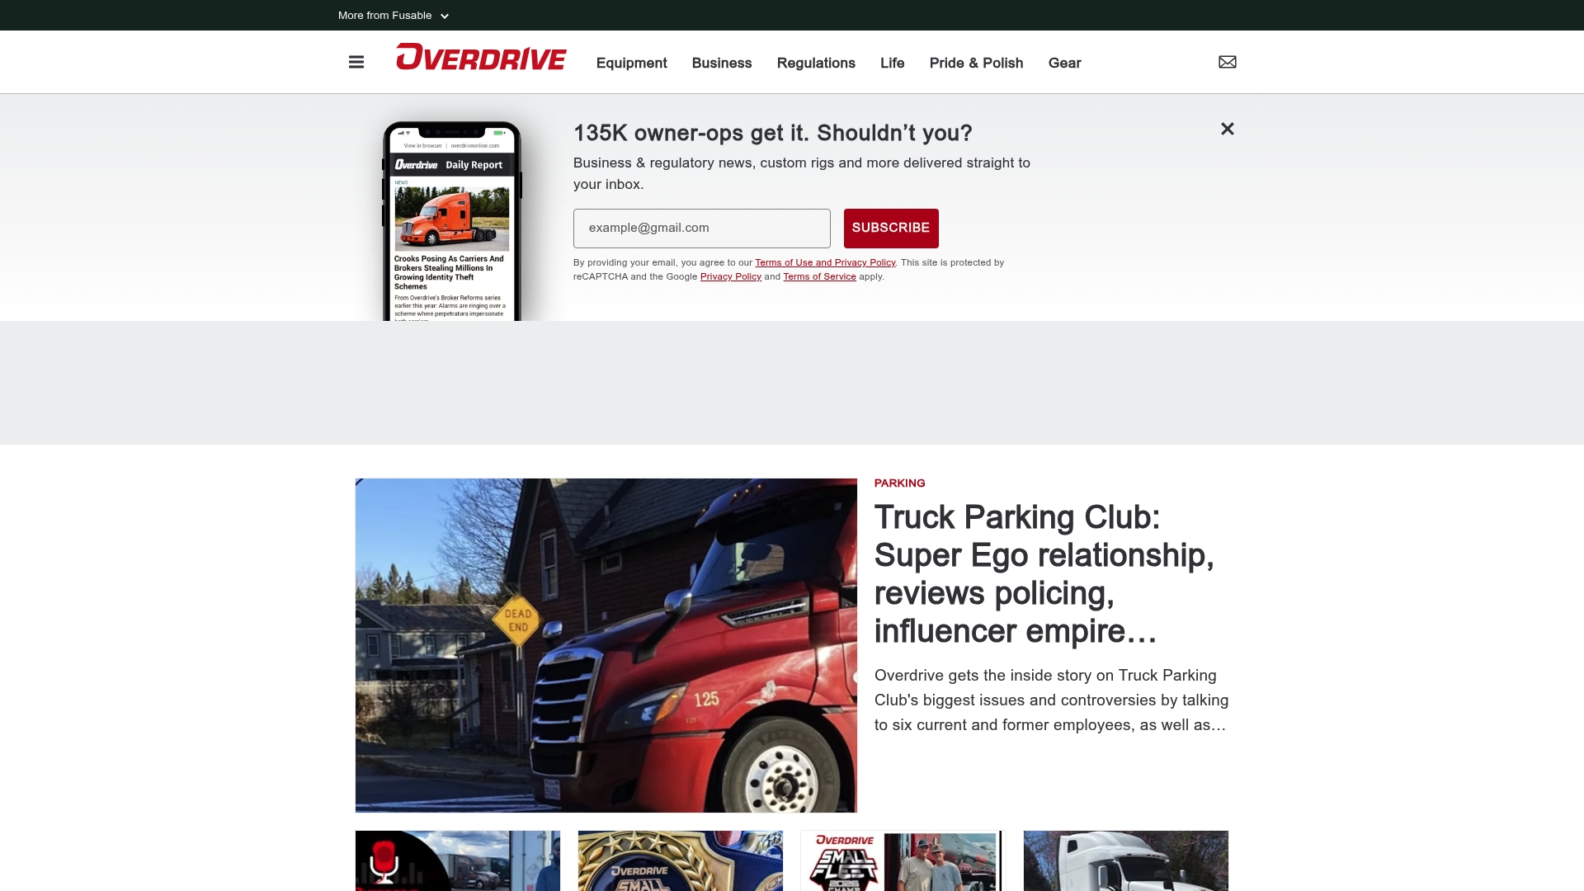Open the Small Fleet Champ article thumbnail
Viewport: 1584px width, 891px height.
(903, 860)
